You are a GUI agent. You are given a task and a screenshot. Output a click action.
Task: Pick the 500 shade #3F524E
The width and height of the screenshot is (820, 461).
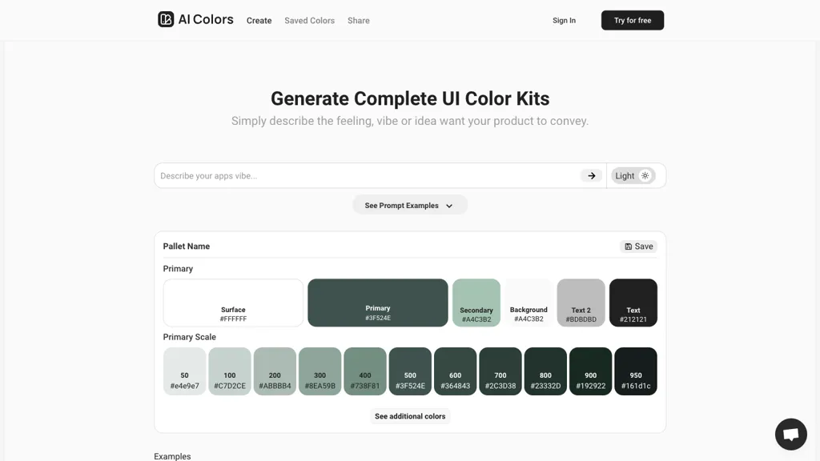click(410, 371)
